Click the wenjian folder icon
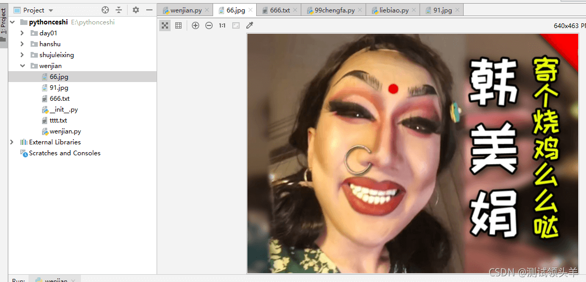The width and height of the screenshot is (586, 282). pyautogui.click(x=34, y=66)
